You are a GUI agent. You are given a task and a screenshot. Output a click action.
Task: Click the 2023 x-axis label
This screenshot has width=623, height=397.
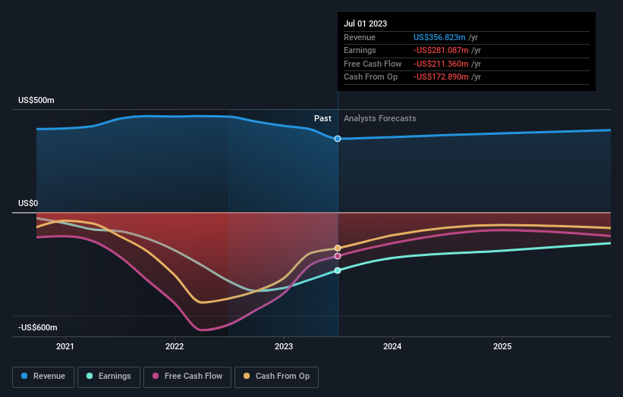coord(284,346)
